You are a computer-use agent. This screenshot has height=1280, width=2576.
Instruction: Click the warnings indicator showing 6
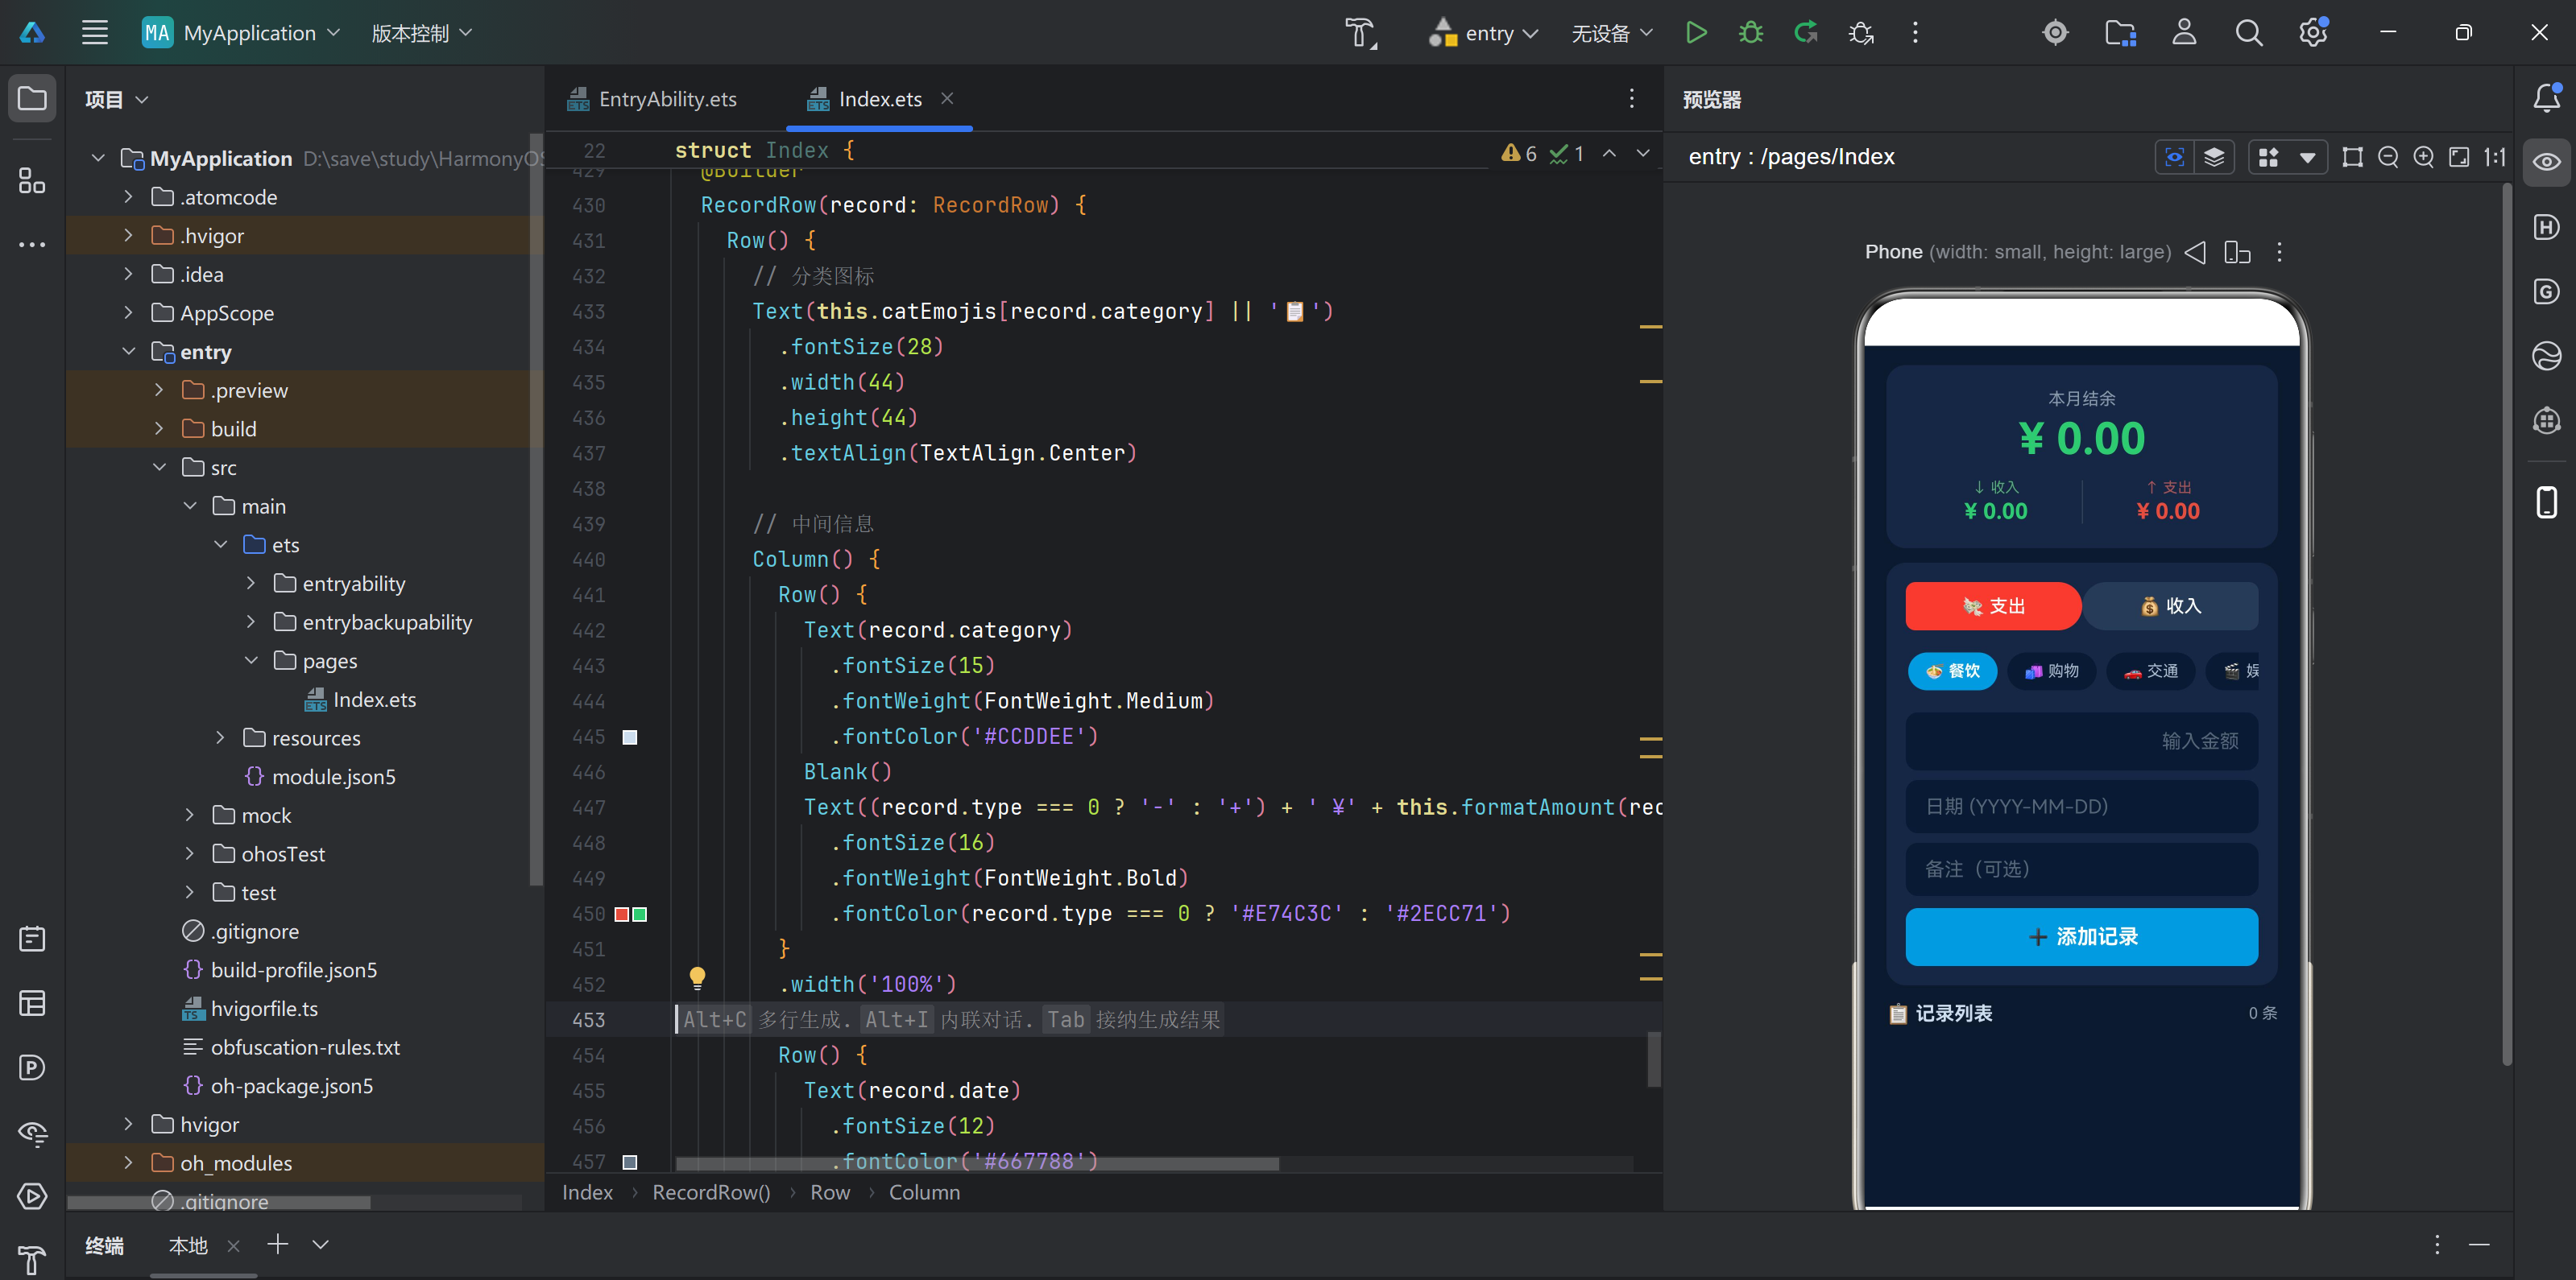[1519, 153]
